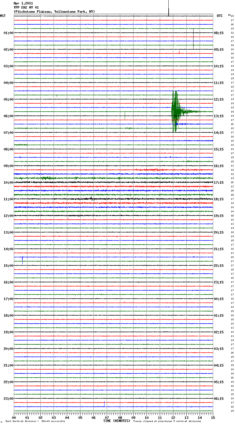Click the 12:00 MST row label
The width and height of the screenshot is (235, 425).
pos(8,216)
